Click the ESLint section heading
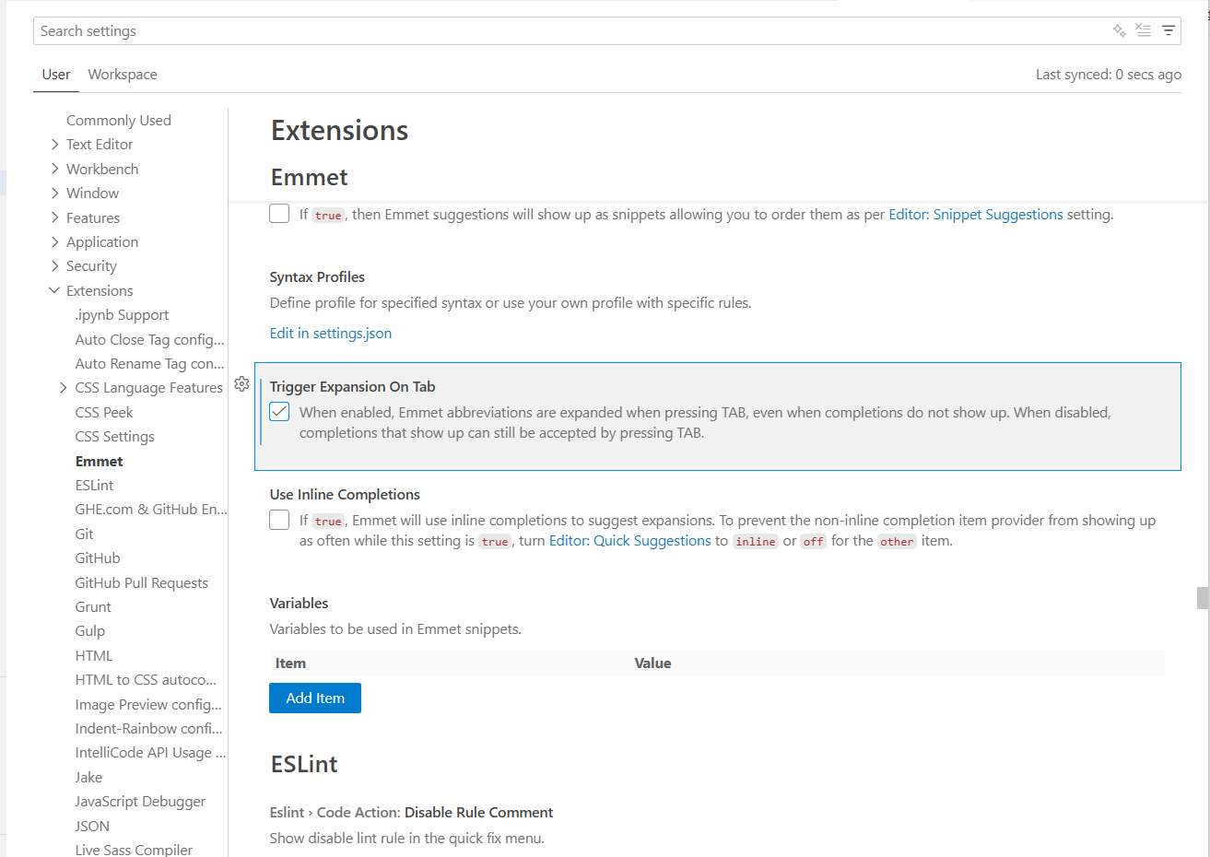This screenshot has height=857, width=1210. [x=304, y=764]
